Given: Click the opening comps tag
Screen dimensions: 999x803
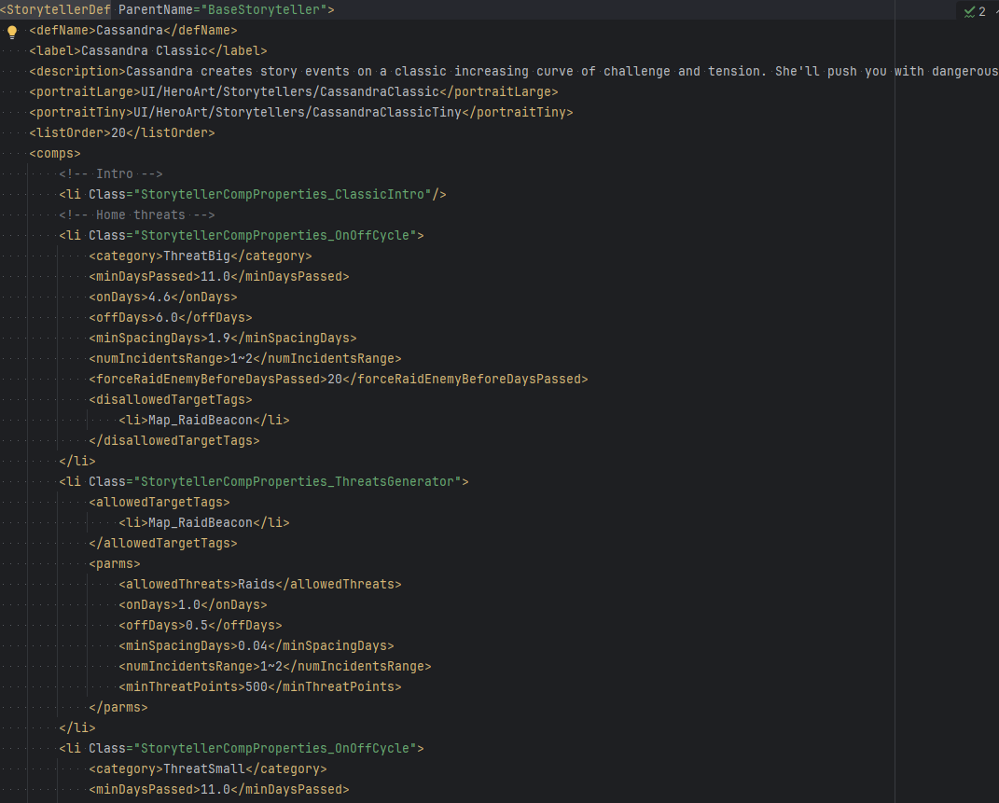Looking at the screenshot, I should pyautogui.click(x=55, y=154).
